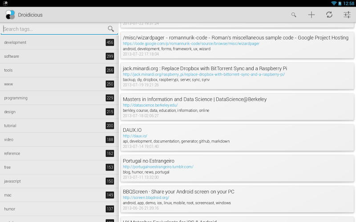Check the battery status icon

(x=340, y=3)
